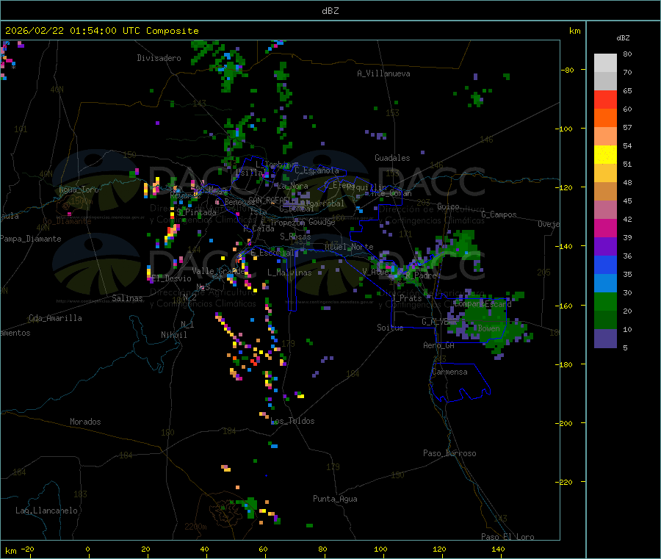Image resolution: width=661 pixels, height=559 pixels.
Task: Click the Lag.Llancanelo map label
Action: 46,511
